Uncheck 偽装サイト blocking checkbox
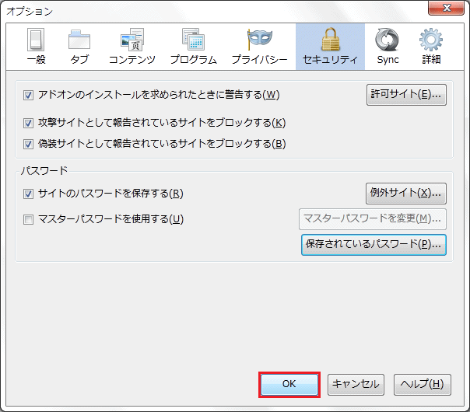The image size is (470, 412). (x=28, y=144)
